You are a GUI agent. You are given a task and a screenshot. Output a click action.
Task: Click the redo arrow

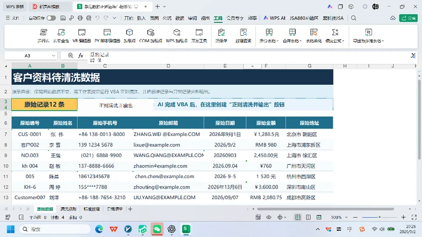coord(106,18)
